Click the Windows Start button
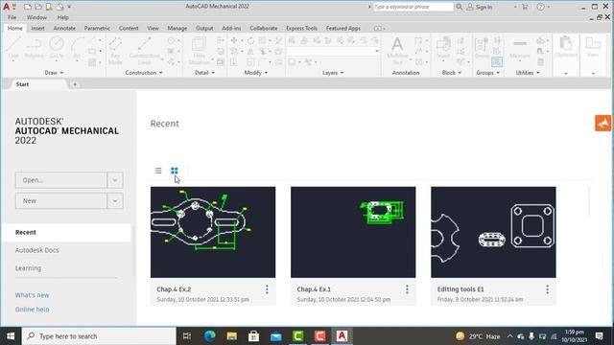 click(11, 336)
